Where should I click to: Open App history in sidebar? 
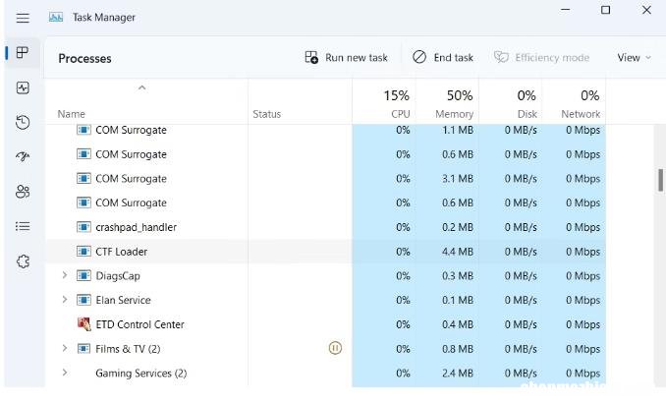tap(23, 122)
